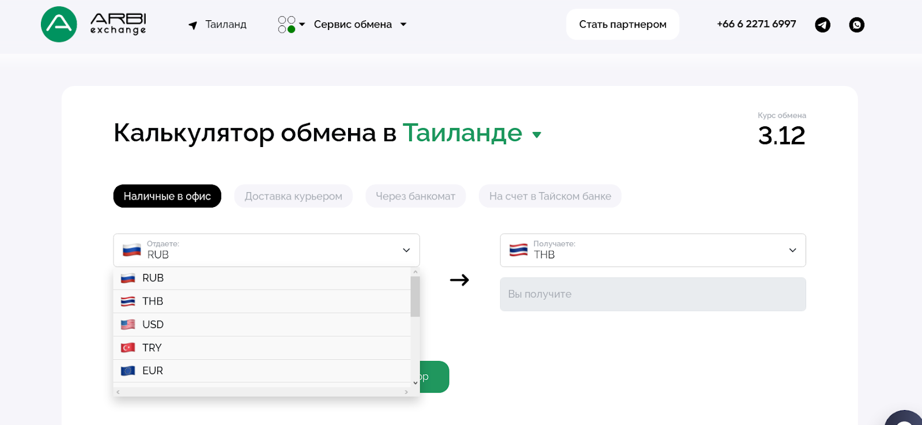Viewport: 922px width, 425px height.
Task: Click the ARBI exchange logo
Action: click(x=93, y=24)
